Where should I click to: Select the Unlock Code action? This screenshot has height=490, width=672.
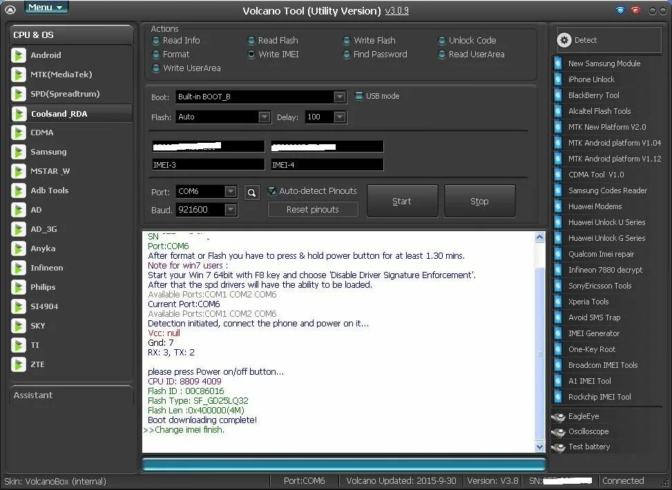(442, 41)
